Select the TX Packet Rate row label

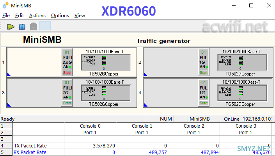point(30,145)
